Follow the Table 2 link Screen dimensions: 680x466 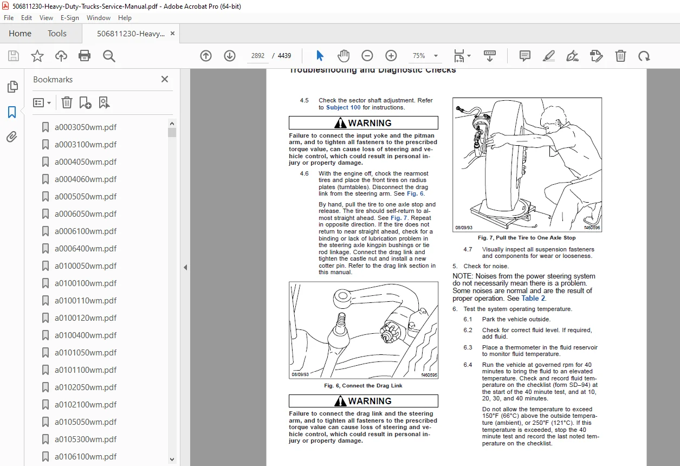[x=533, y=298]
